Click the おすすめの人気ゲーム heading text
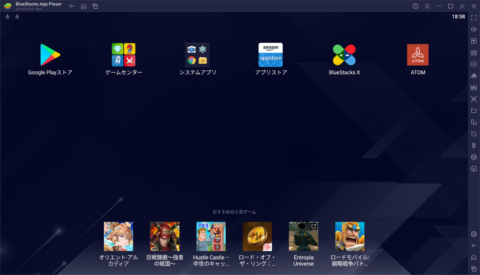 tap(234, 212)
